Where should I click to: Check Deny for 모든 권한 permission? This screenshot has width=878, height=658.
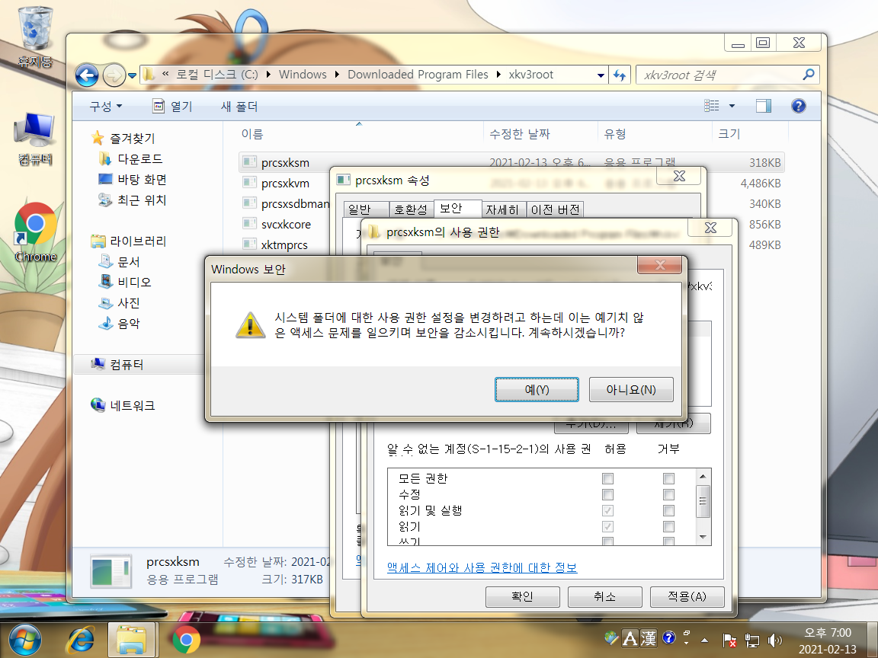668,478
